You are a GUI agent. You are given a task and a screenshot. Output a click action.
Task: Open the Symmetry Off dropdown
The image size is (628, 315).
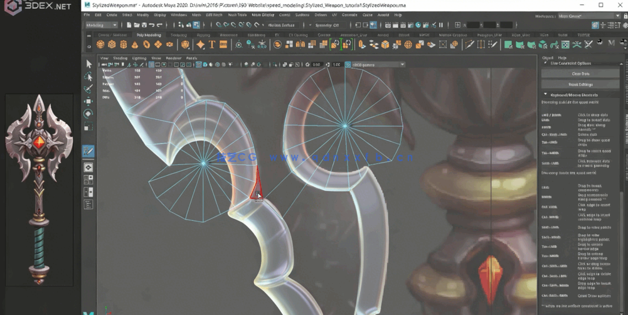[x=329, y=25]
